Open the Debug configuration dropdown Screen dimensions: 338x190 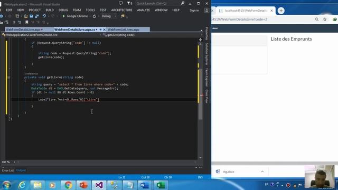pos(109,16)
